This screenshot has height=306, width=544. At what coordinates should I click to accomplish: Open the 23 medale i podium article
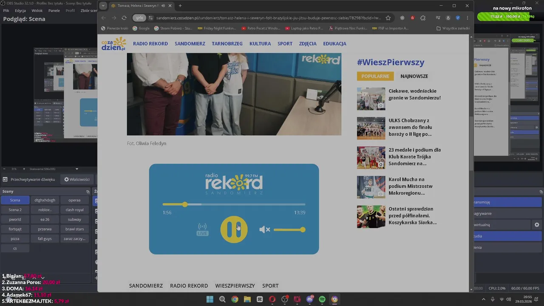(414, 156)
